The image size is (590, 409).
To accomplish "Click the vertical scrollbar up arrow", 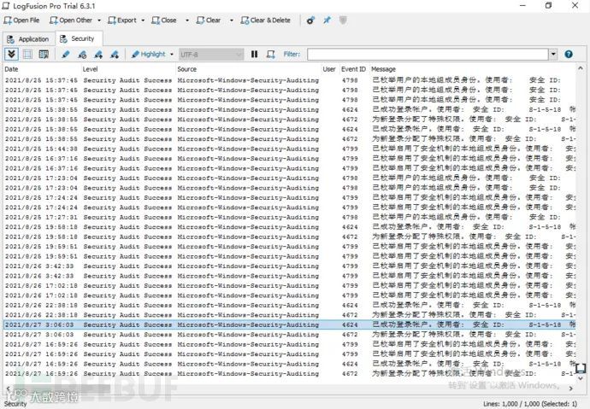I will point(581,68).
